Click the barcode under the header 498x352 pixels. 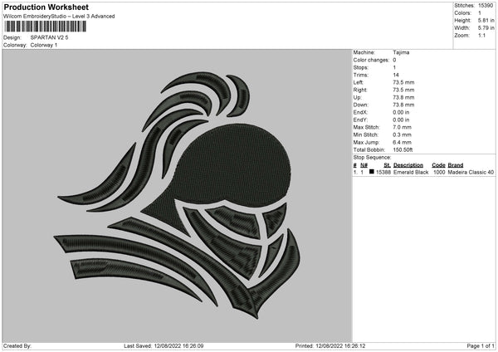(x=45, y=27)
